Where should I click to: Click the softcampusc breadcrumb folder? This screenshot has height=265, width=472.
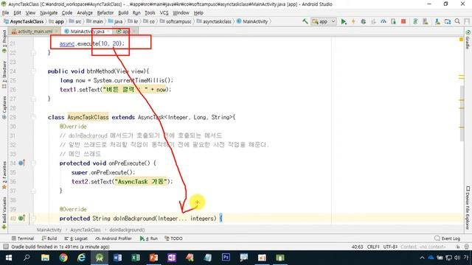[176, 21]
